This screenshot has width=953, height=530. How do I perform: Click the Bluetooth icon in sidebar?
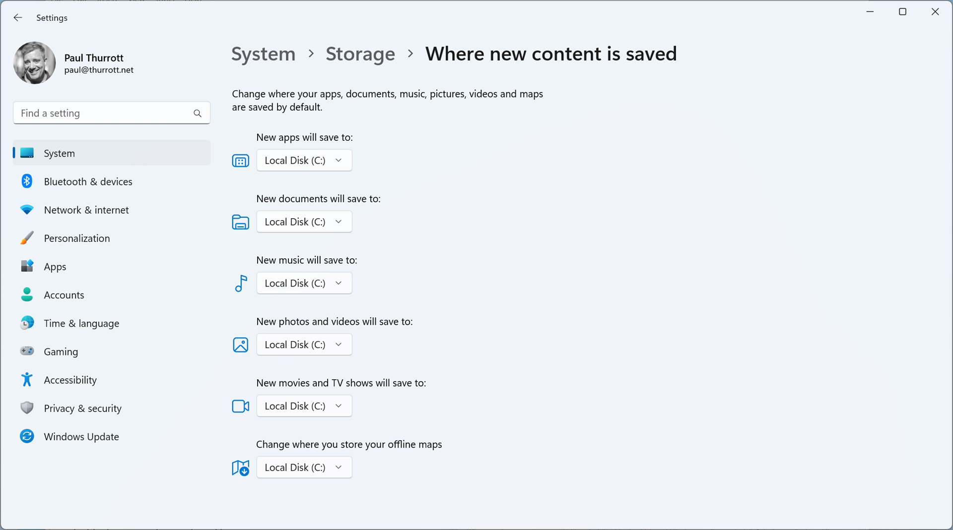tap(27, 181)
